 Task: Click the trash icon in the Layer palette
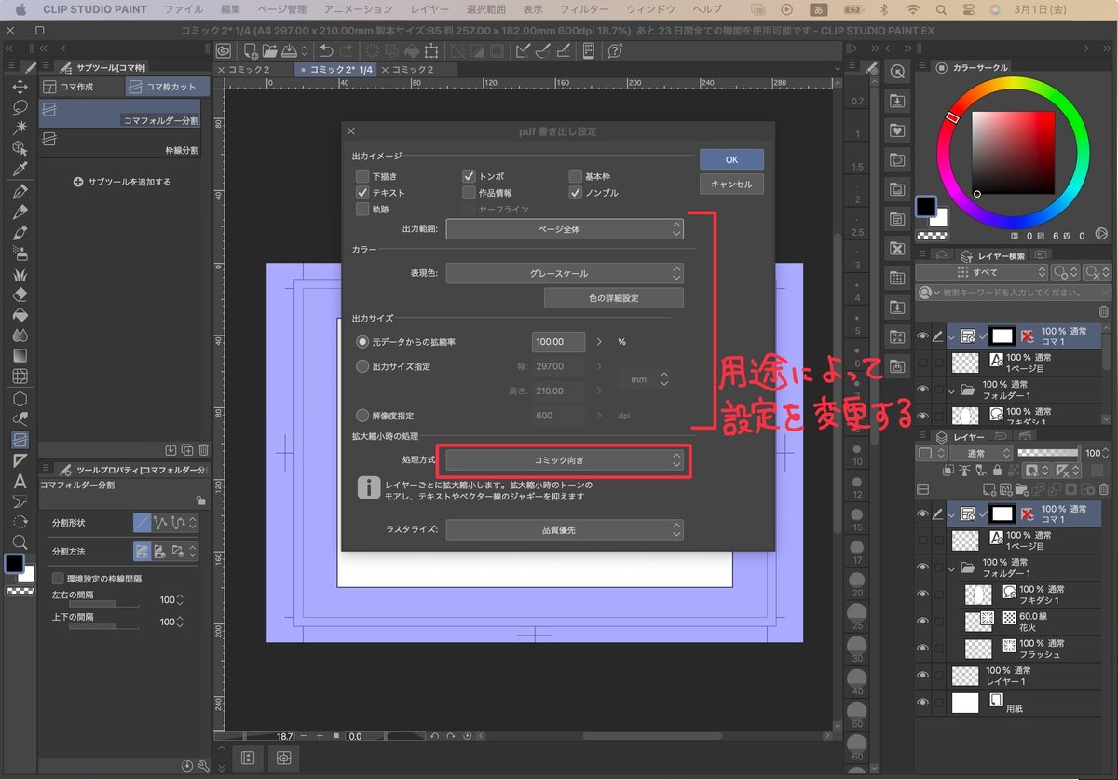[x=1103, y=489]
